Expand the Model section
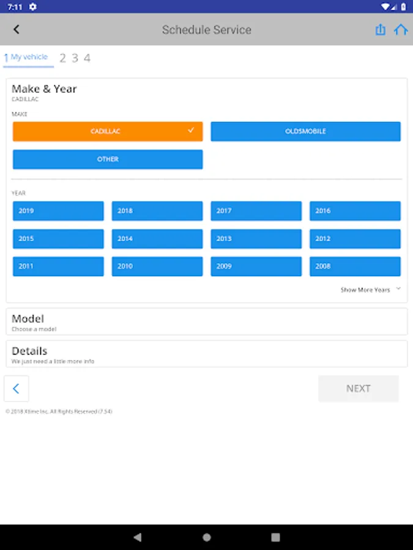This screenshot has height=550, width=413. click(x=207, y=321)
